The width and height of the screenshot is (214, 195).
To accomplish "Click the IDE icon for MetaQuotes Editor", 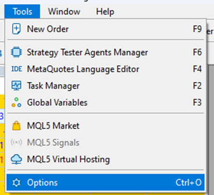I will (16, 69).
